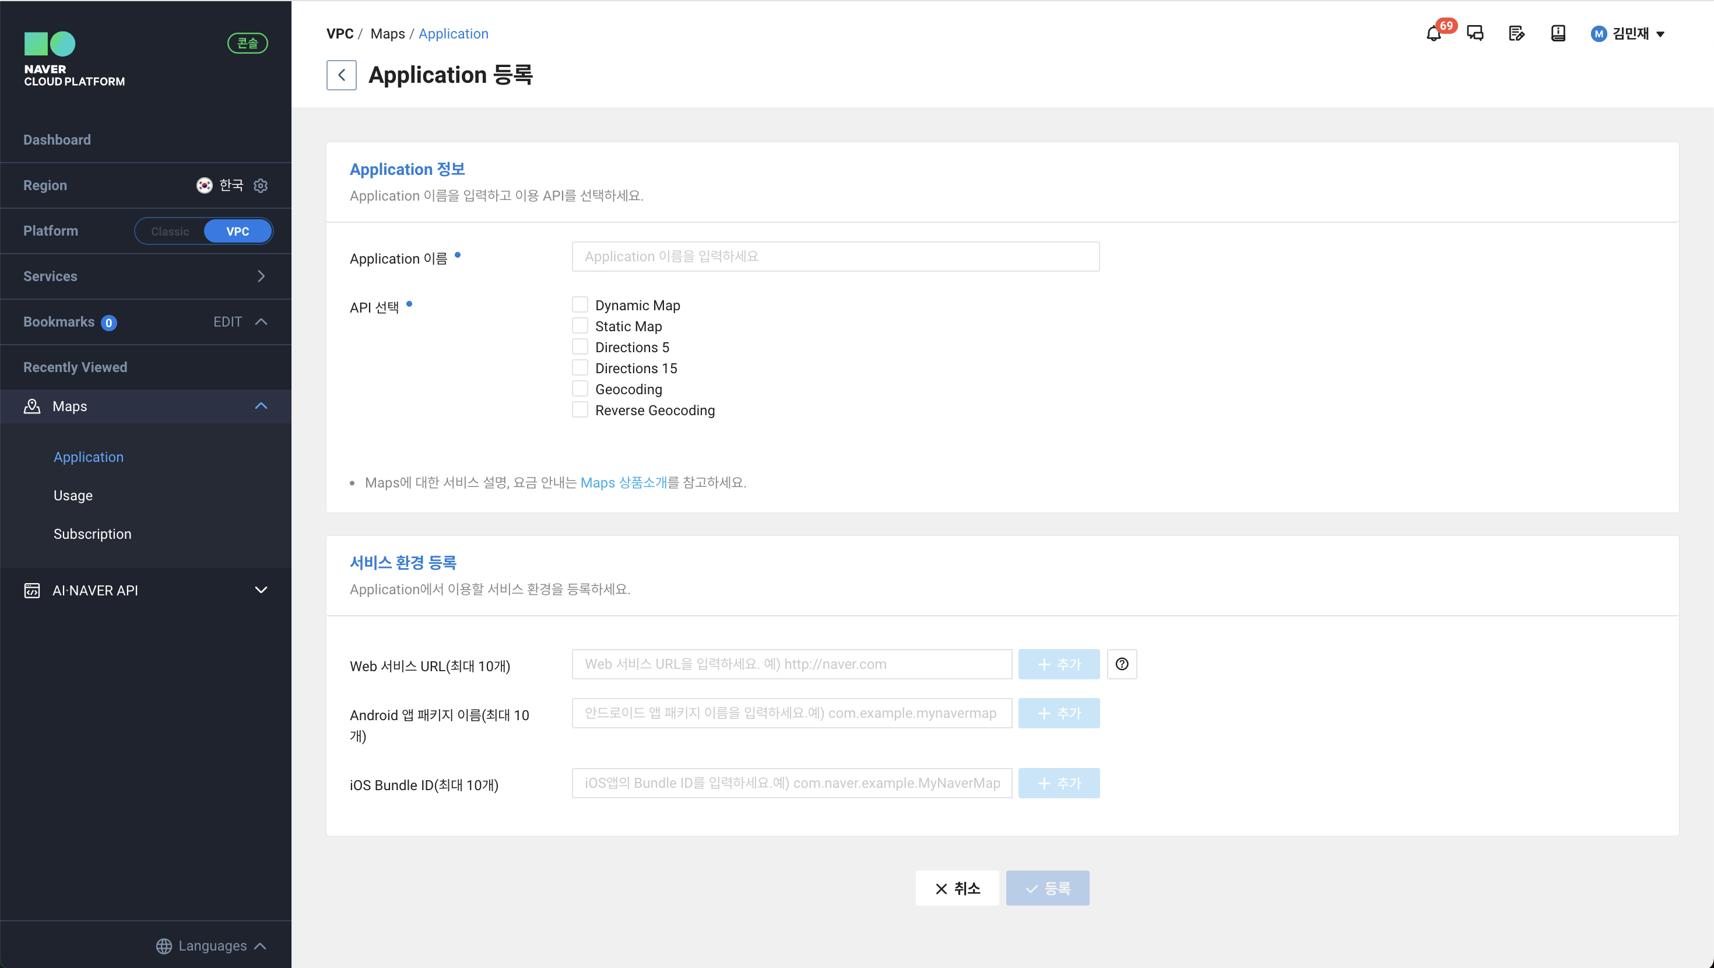1714x968 pixels.
Task: Open the edit note icon in header
Action: point(1516,34)
